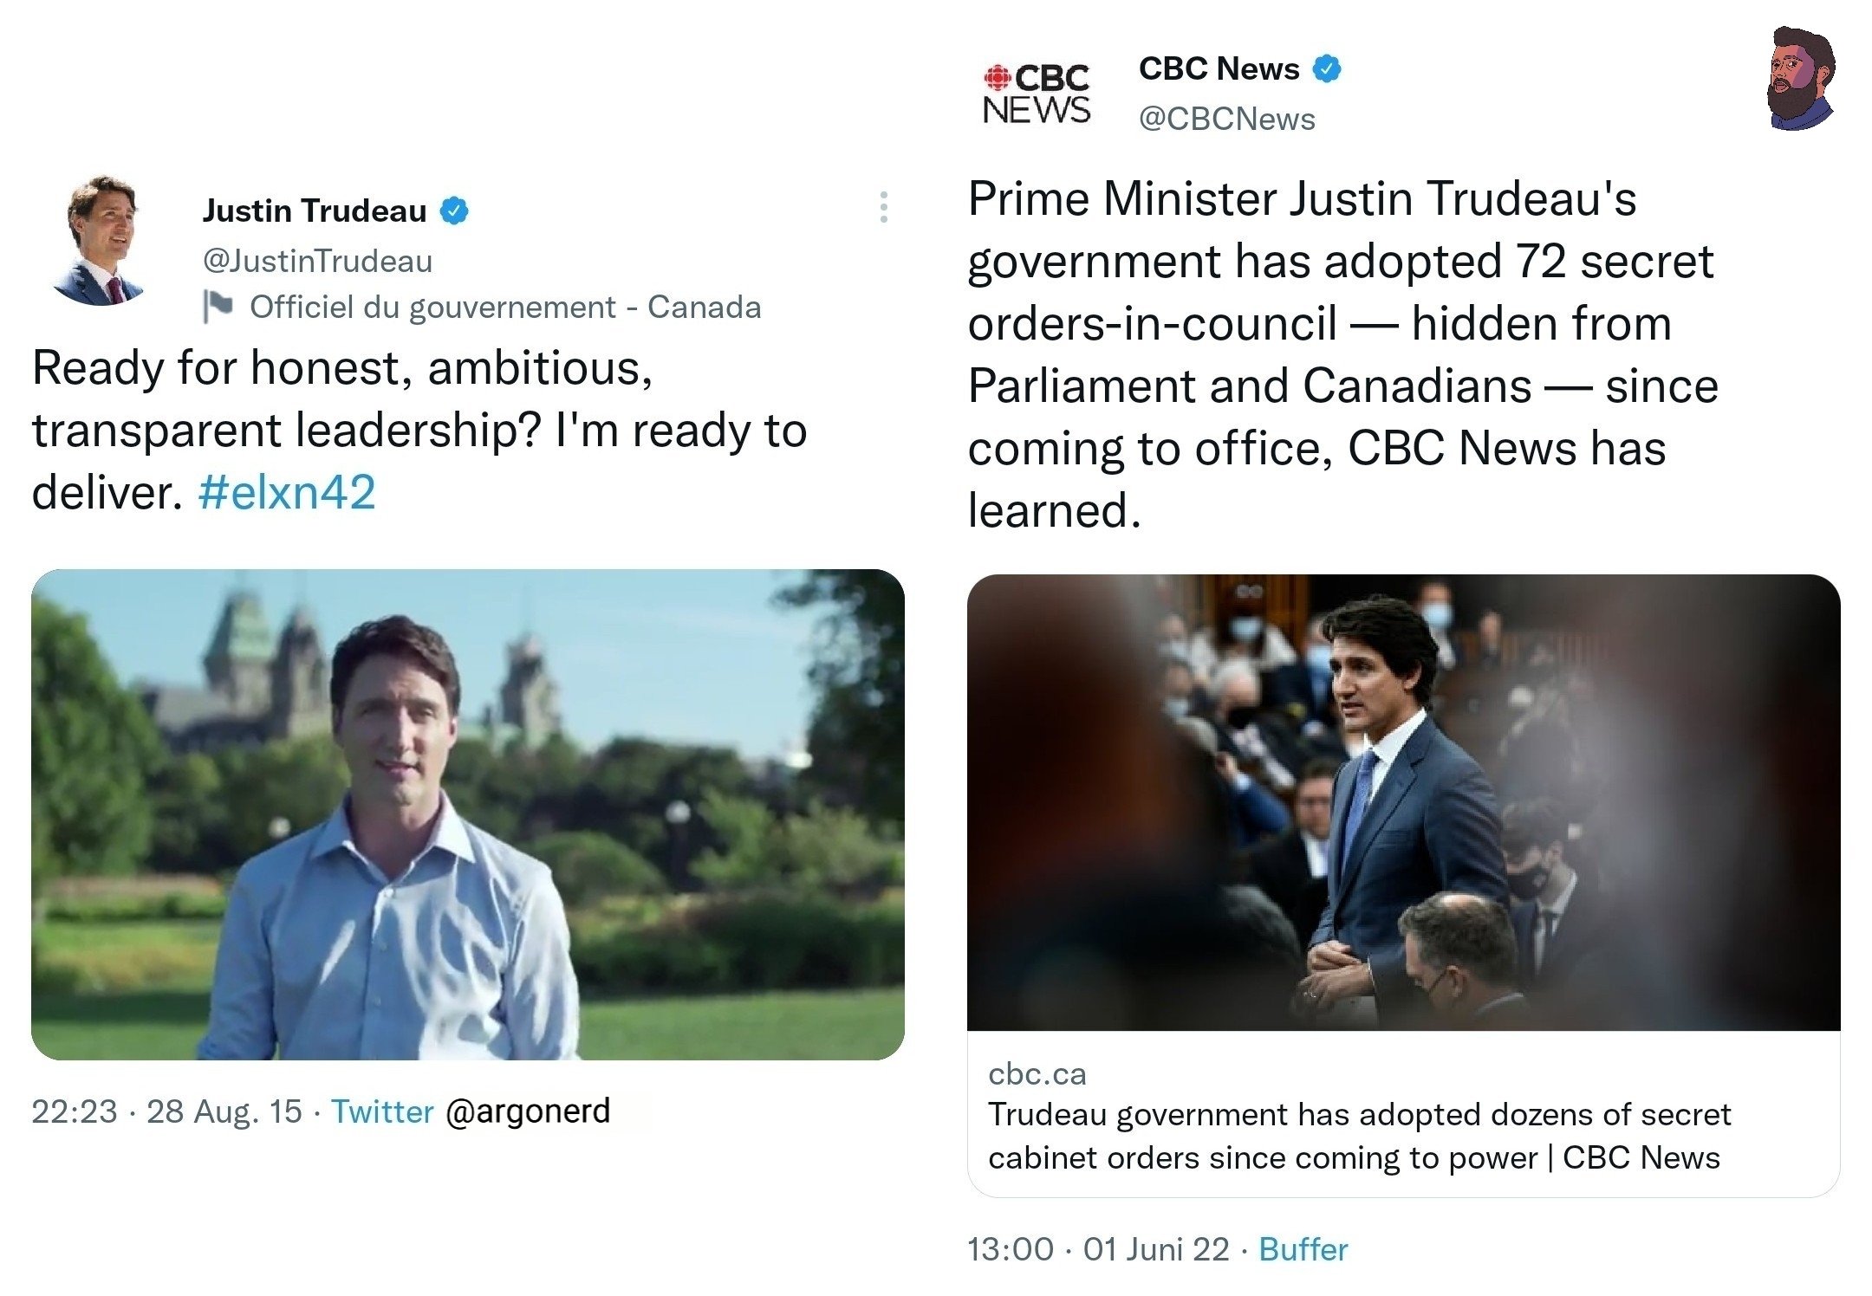
Task: Click the government flag icon
Action: pos(218,306)
